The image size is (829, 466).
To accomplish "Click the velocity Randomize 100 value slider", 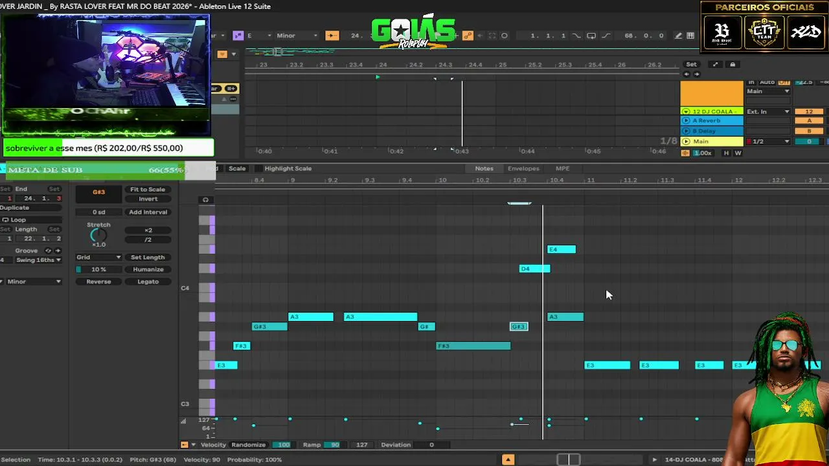I will 282,445.
